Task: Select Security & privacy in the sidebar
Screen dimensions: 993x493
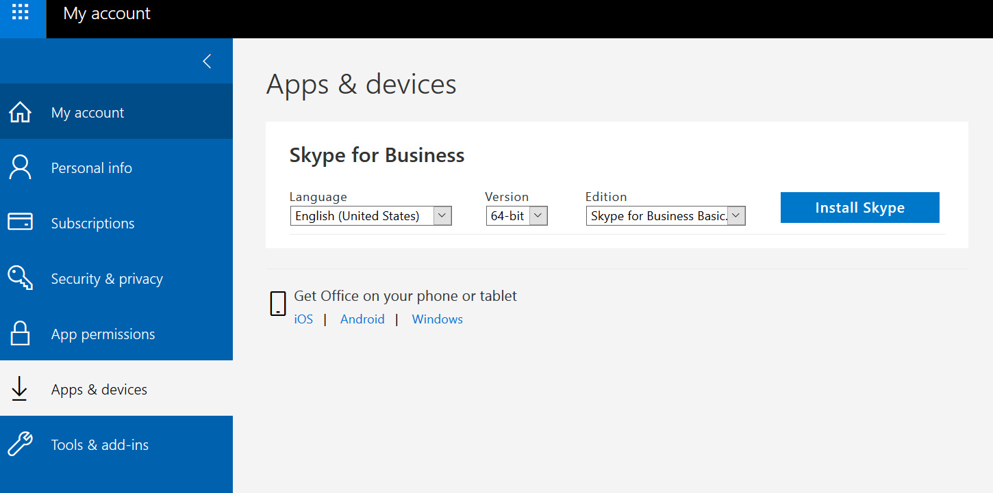Action: pos(116,278)
